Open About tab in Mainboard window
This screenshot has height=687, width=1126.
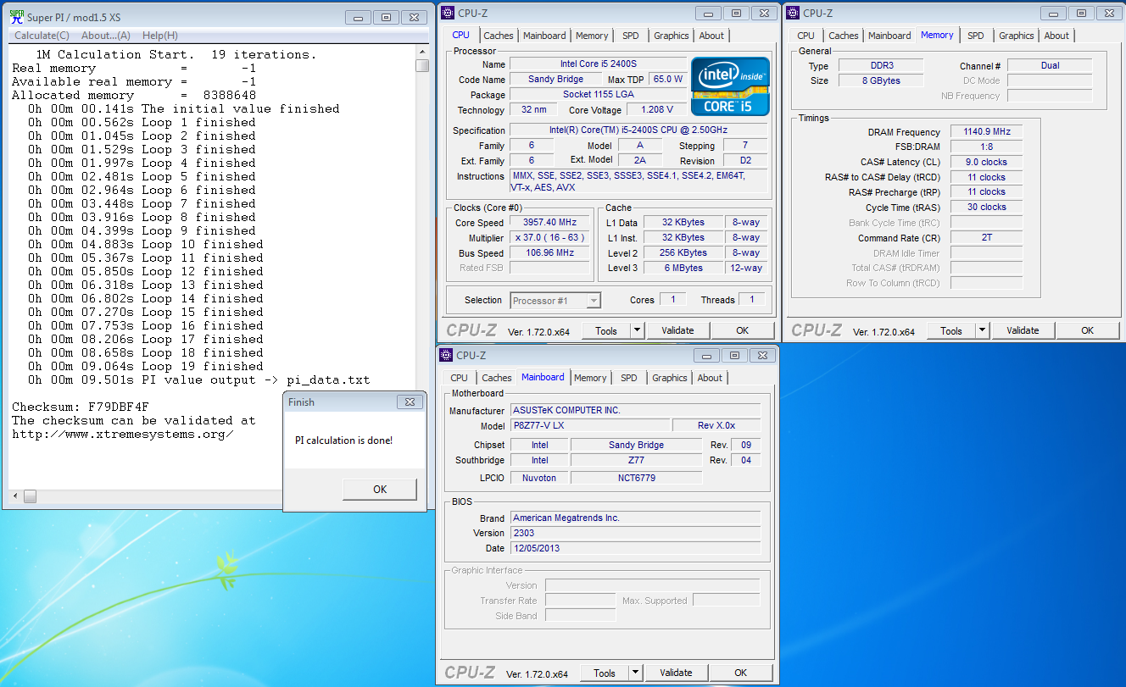tap(710, 378)
